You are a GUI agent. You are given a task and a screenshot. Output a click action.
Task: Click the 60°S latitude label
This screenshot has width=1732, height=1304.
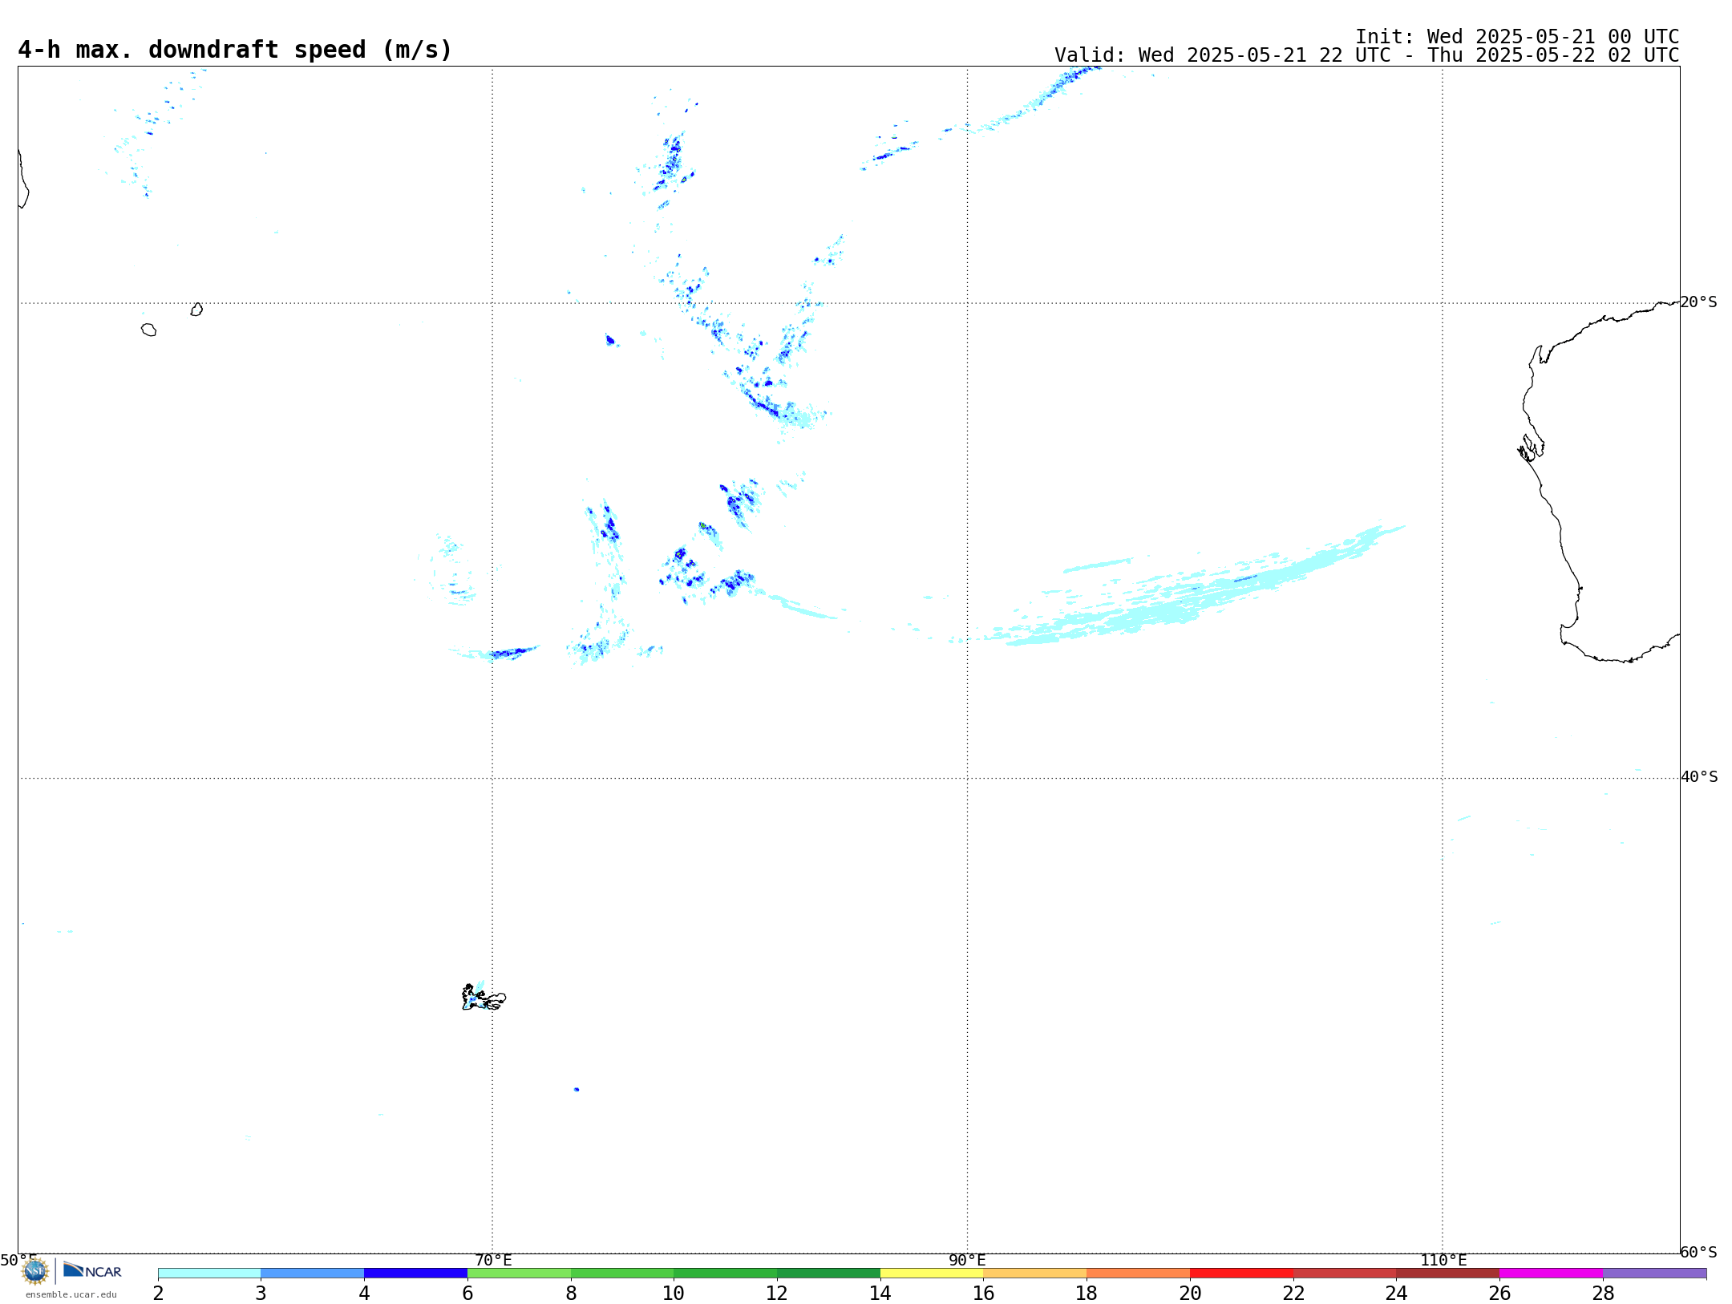point(1699,1252)
